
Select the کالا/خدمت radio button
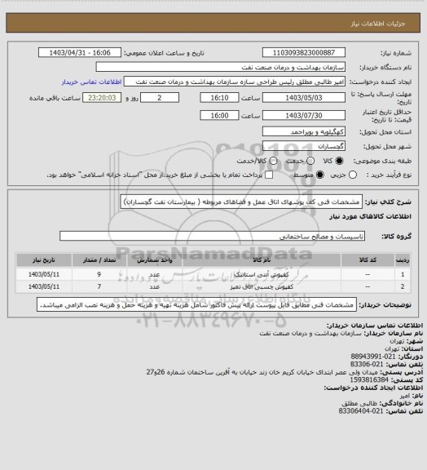point(273,161)
